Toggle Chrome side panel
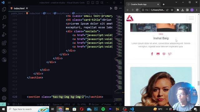Viewport: 200px width, 112px height. click(187, 10)
